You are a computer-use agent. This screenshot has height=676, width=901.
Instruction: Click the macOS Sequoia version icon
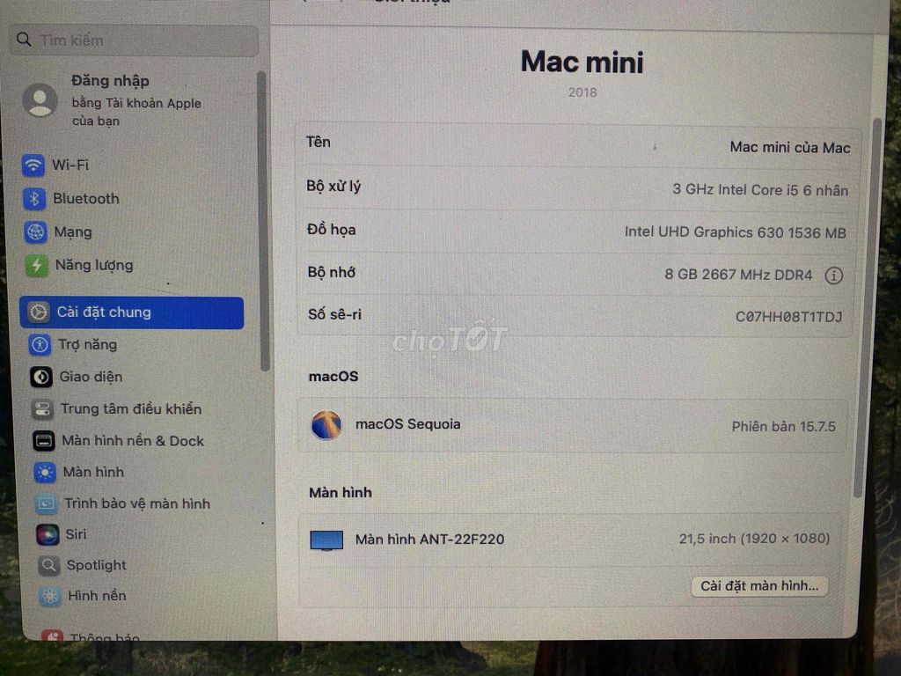[x=325, y=424]
